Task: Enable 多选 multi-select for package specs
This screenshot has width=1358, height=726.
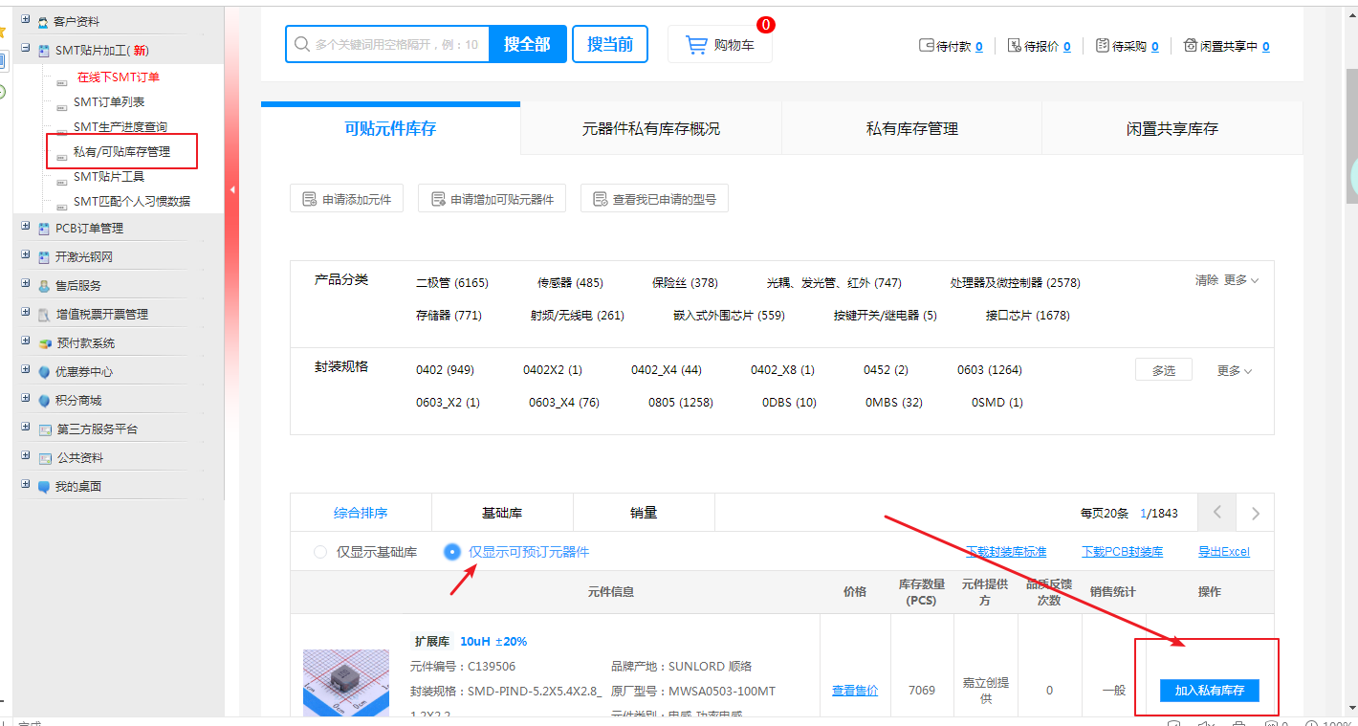Action: pos(1163,370)
